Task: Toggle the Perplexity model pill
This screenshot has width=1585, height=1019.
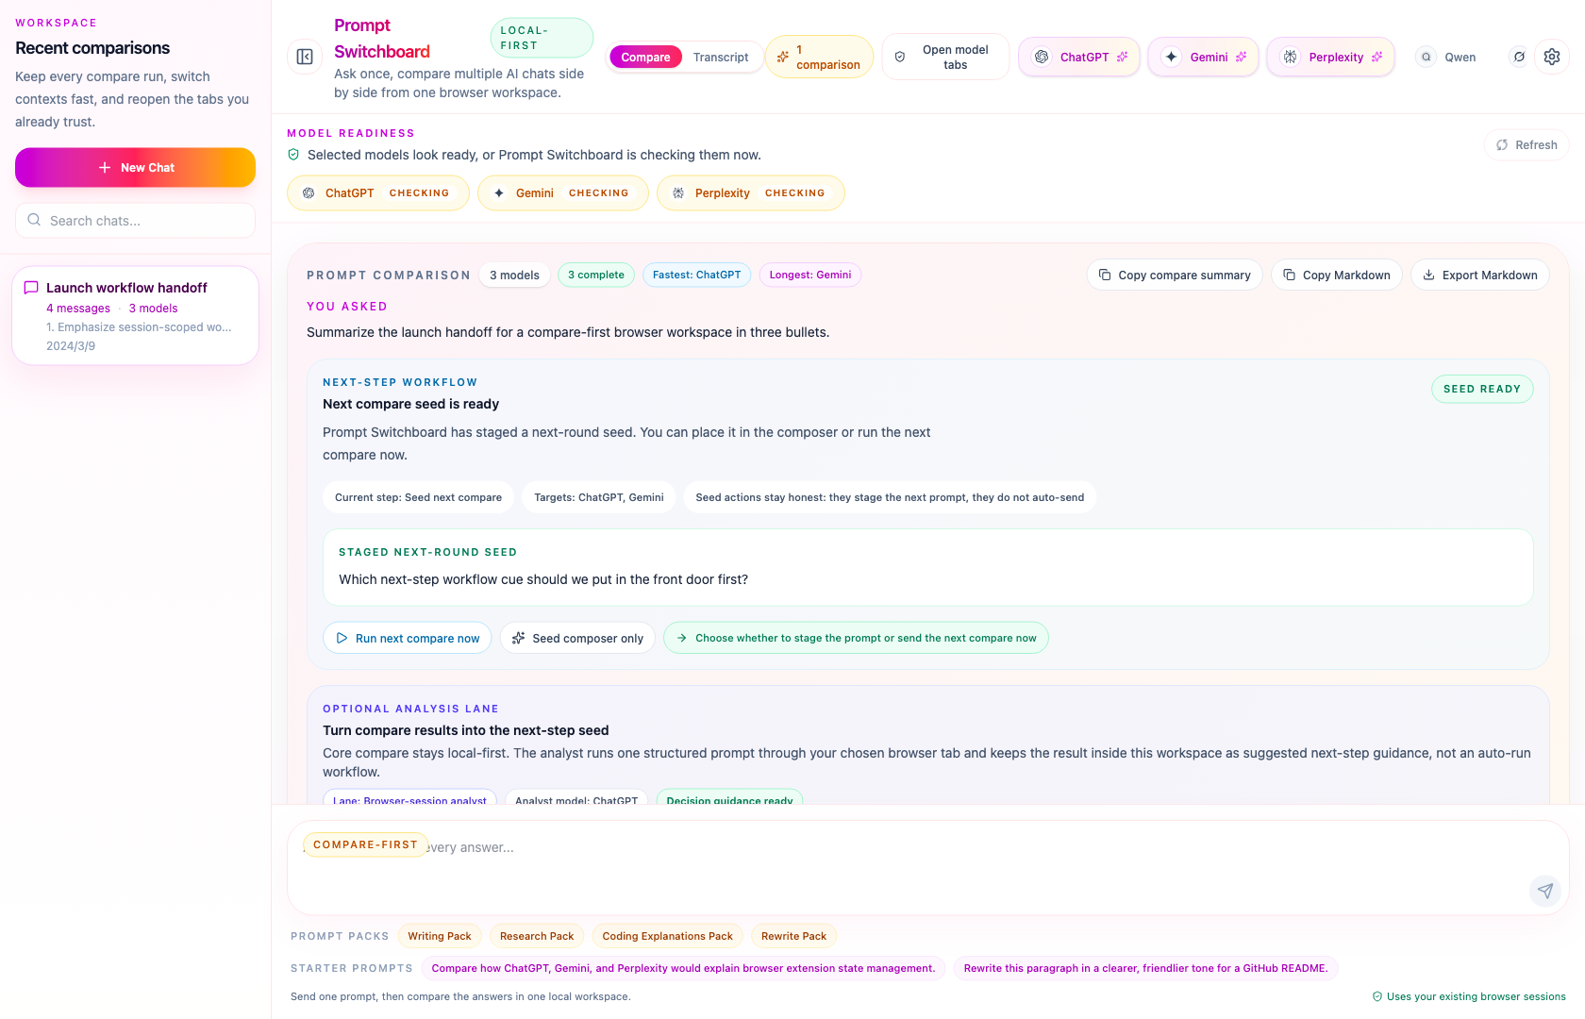Action: (1330, 57)
